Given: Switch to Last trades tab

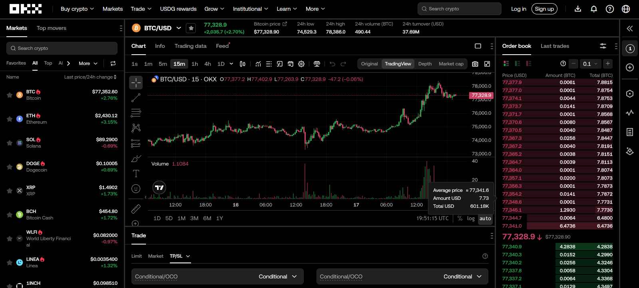Looking at the screenshot, I should coord(555,46).
